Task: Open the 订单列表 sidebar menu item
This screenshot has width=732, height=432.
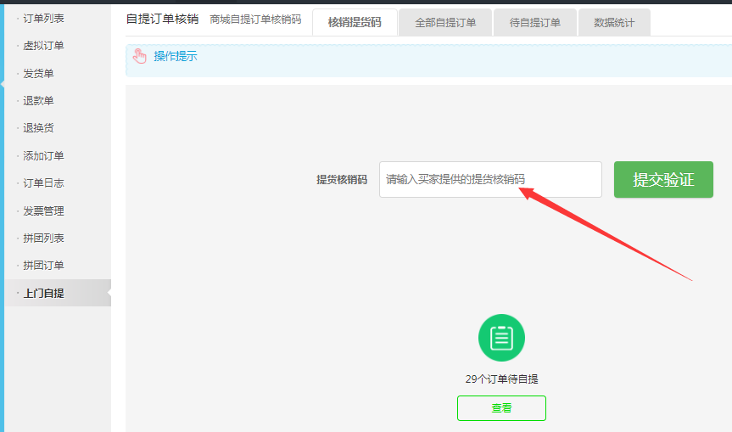Action: point(43,19)
